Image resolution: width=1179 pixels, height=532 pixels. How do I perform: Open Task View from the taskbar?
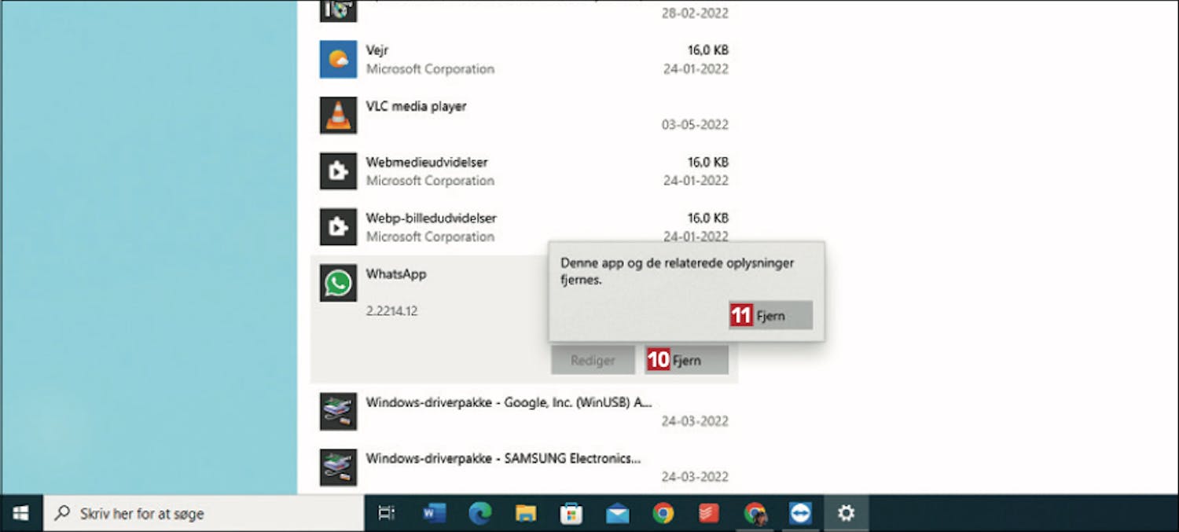386,513
